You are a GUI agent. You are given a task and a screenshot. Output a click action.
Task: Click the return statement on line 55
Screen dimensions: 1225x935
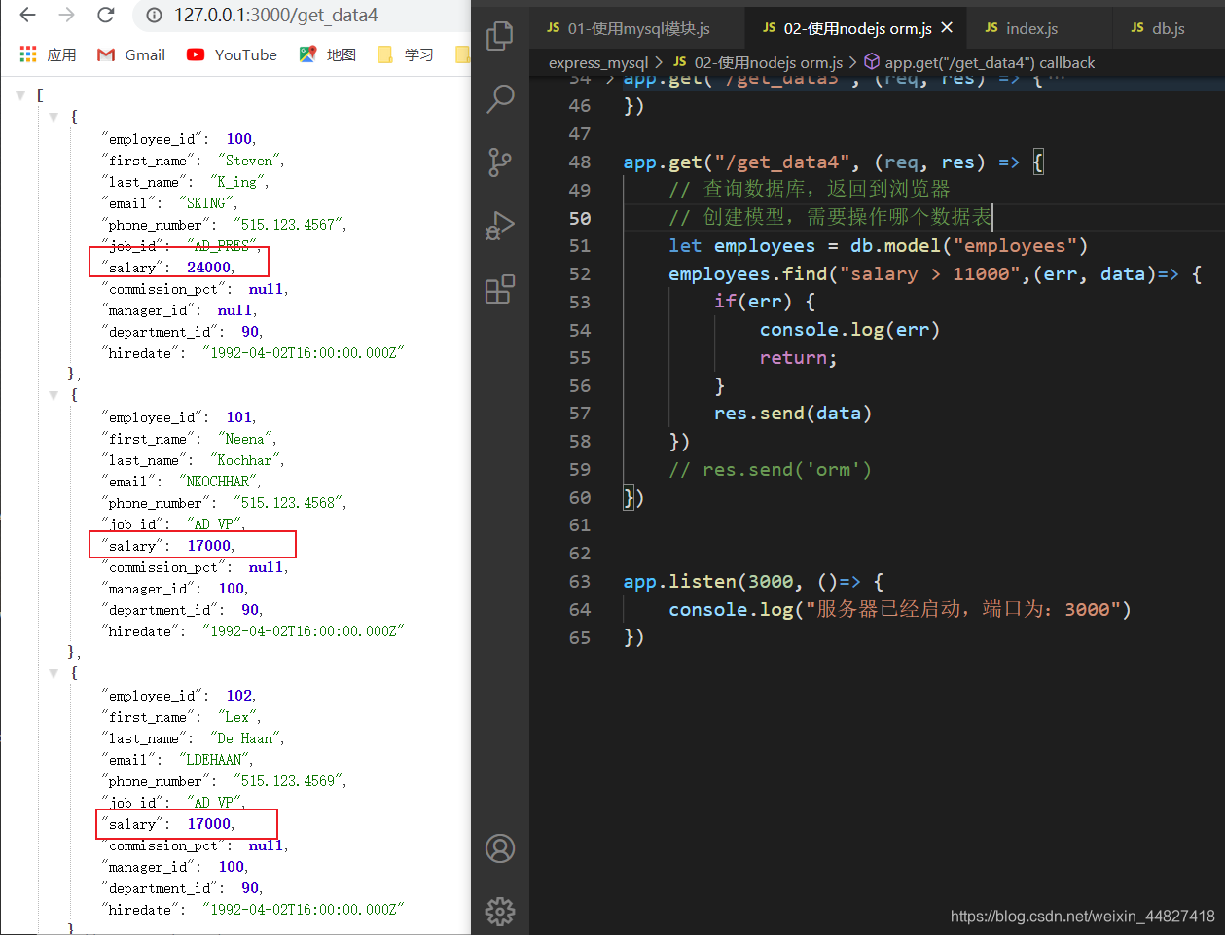[x=798, y=358]
